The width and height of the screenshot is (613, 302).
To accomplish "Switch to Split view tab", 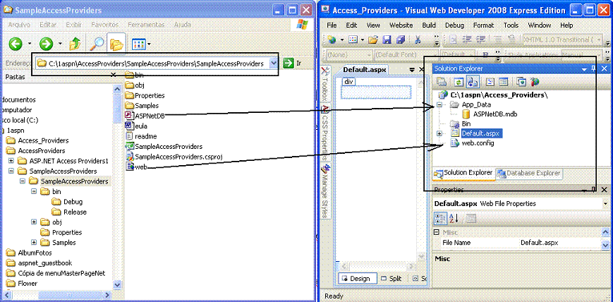I will [x=392, y=279].
